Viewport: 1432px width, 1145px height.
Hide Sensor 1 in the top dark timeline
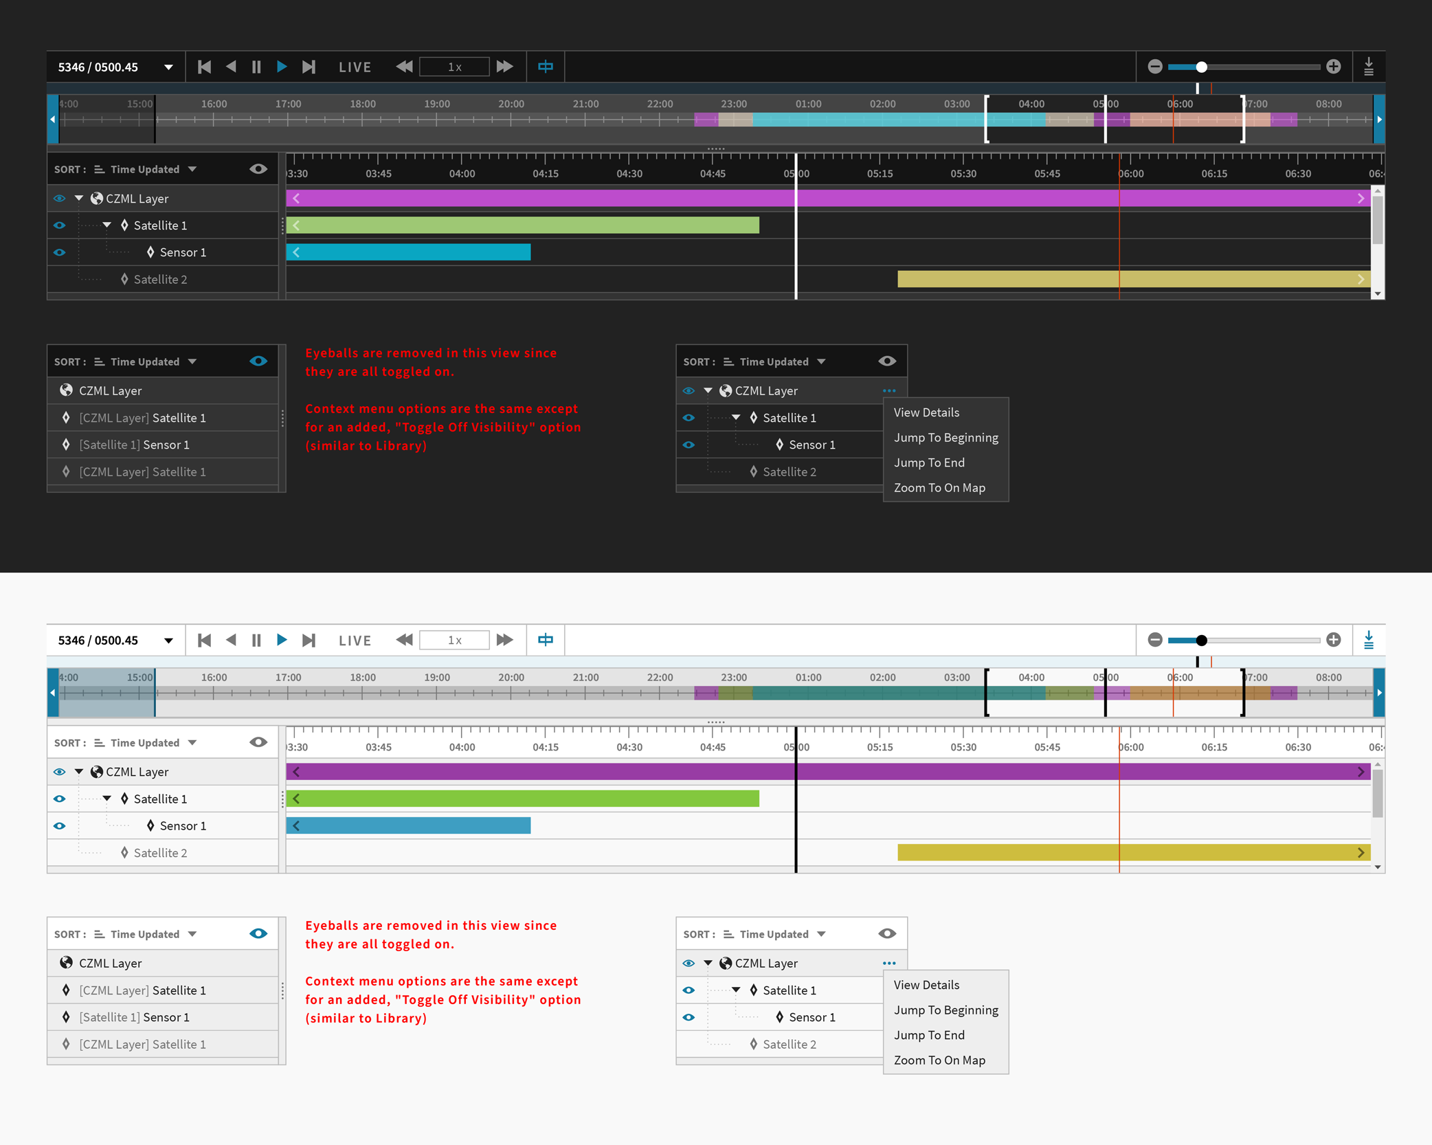60,252
